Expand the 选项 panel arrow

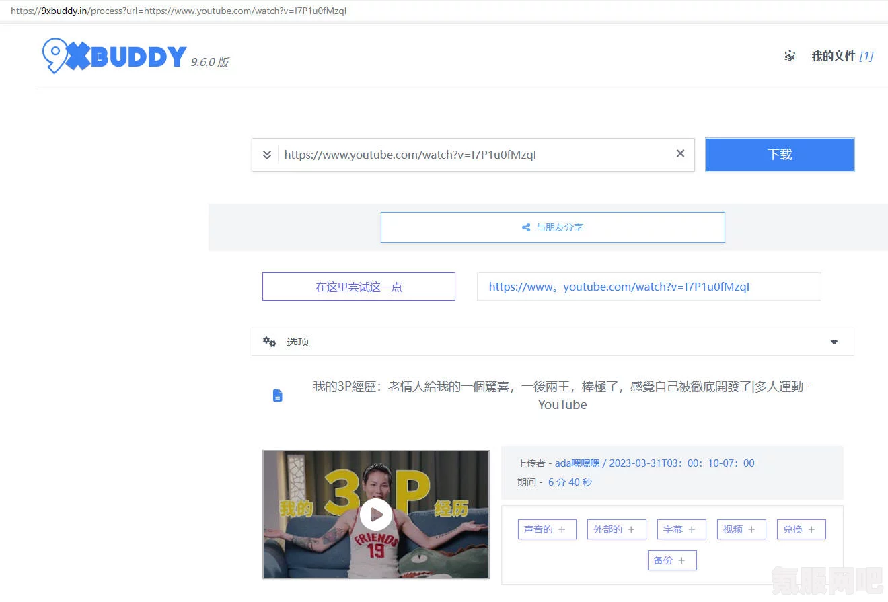(834, 342)
